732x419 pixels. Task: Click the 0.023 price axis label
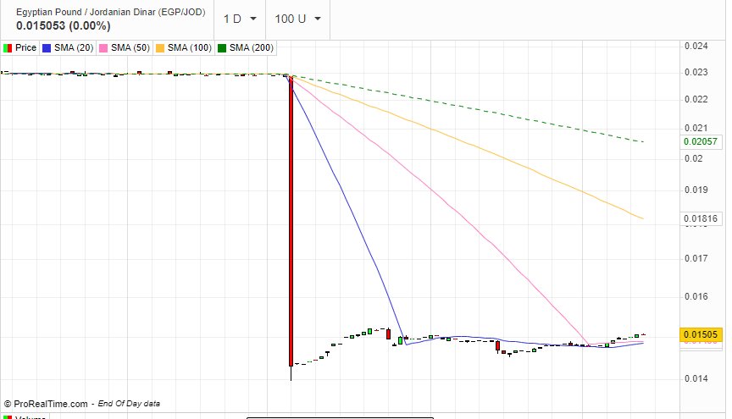pos(696,72)
